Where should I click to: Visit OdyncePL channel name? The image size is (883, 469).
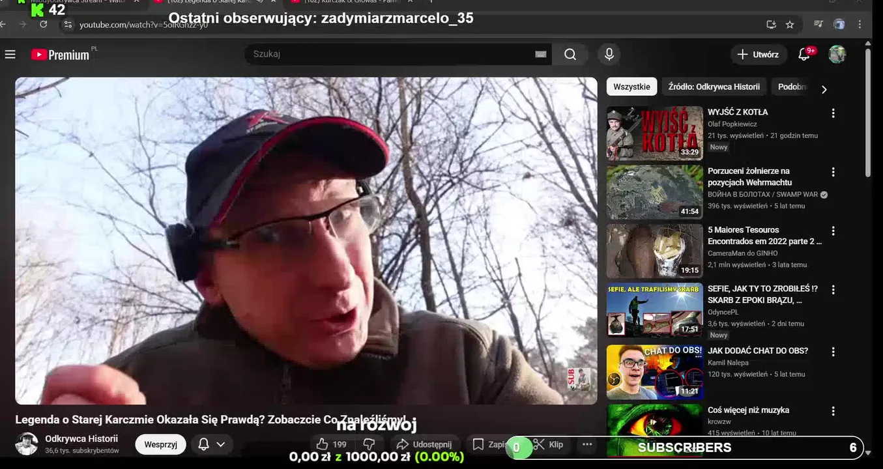723,312
